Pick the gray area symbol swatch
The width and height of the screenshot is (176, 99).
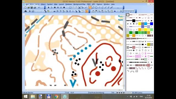point(142,24)
